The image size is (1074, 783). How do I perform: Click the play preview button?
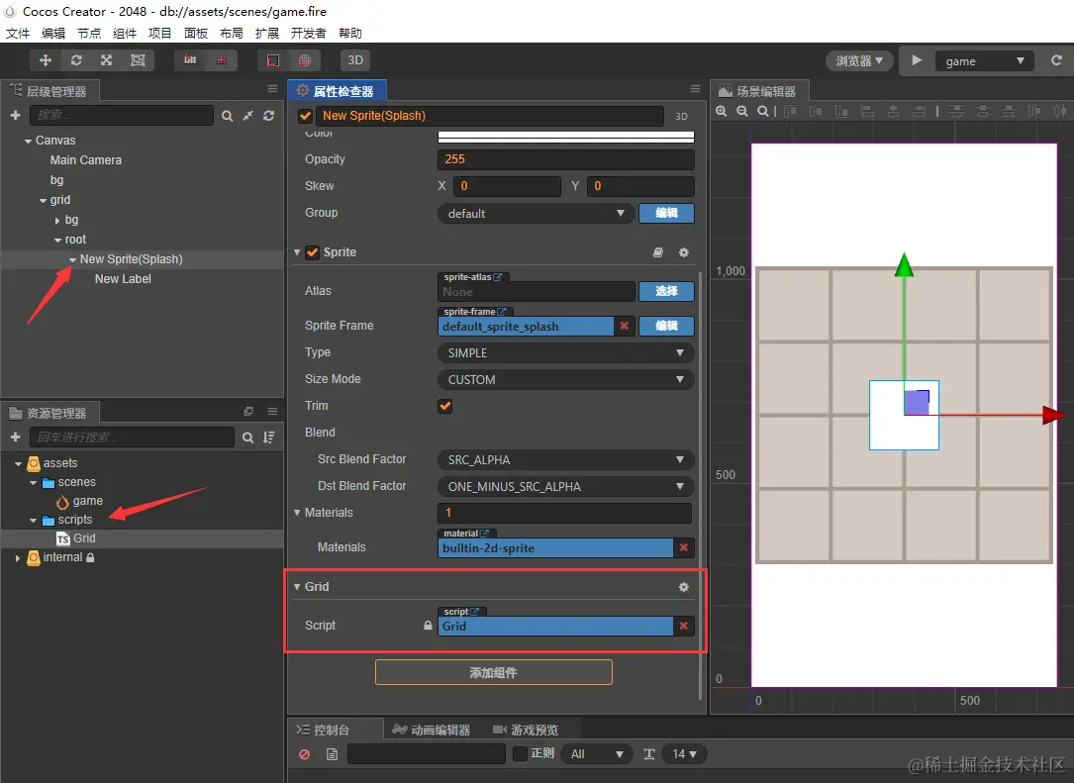[x=917, y=60]
